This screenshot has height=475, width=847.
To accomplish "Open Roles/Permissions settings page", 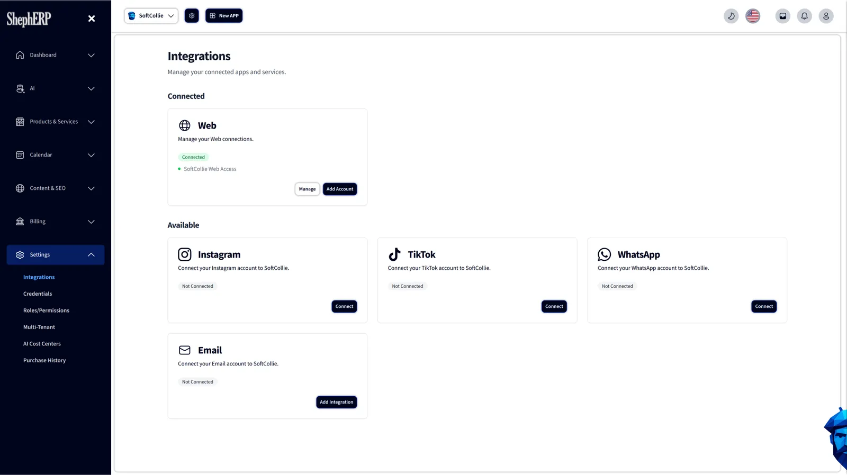I will (x=46, y=310).
